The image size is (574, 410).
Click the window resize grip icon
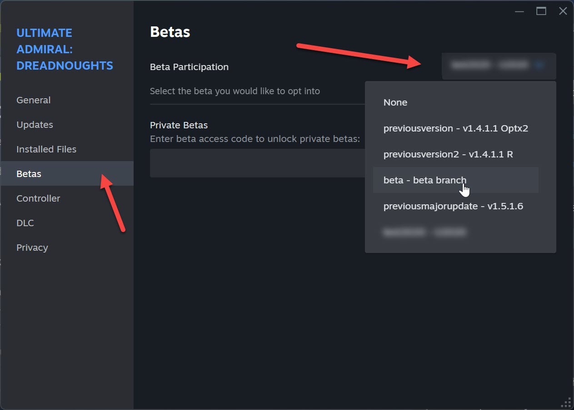click(566, 402)
